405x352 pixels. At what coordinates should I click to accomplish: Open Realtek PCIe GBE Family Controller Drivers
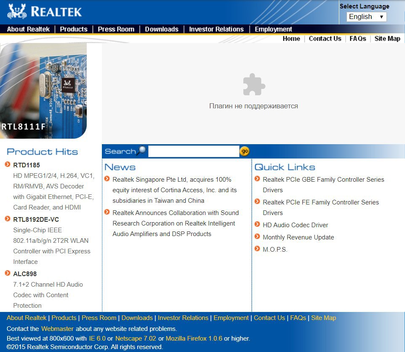[x=323, y=185]
